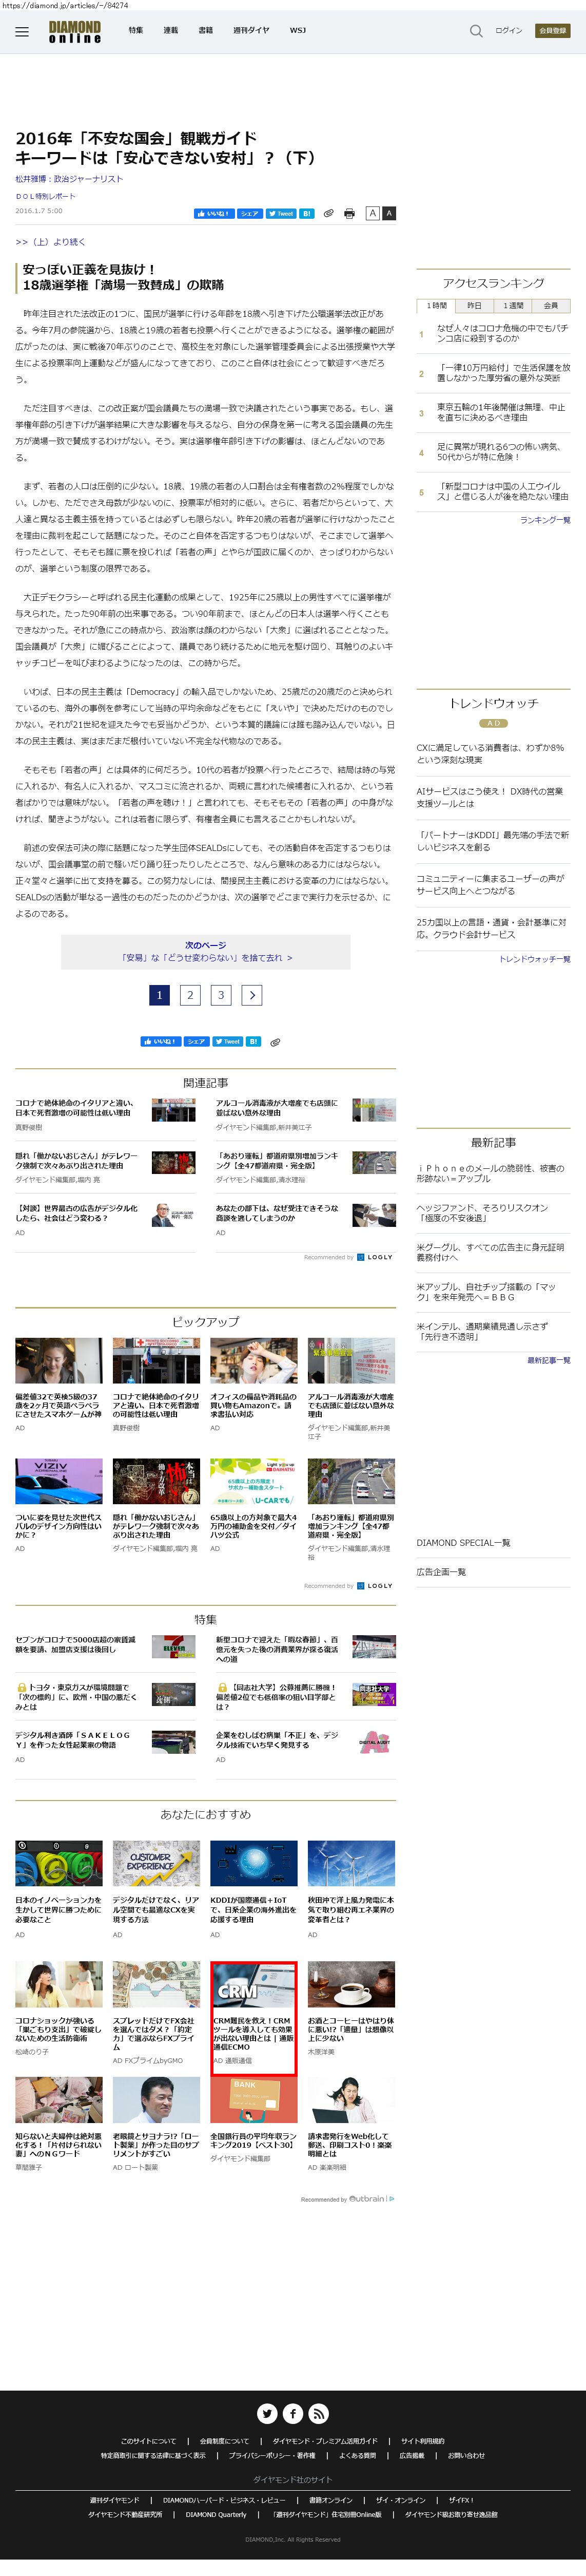Select the 昨日 ranking tab
The height and width of the screenshot is (2576, 586).
474,305
